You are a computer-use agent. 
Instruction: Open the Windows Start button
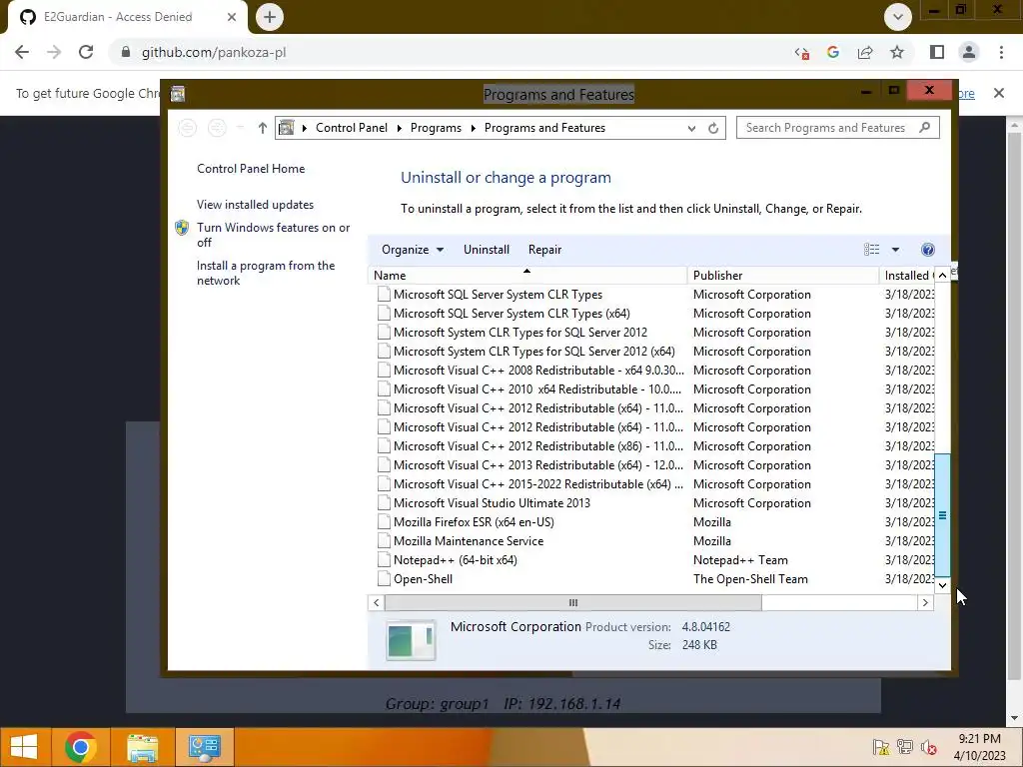pos(24,747)
